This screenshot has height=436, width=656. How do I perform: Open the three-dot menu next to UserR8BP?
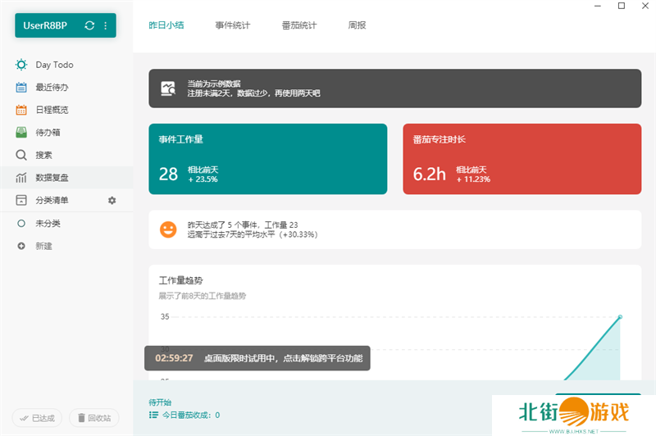point(105,25)
